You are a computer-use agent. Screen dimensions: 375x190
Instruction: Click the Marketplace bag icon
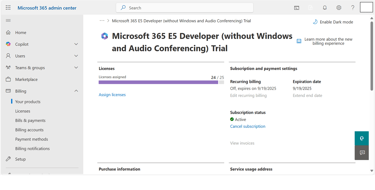point(8,79)
